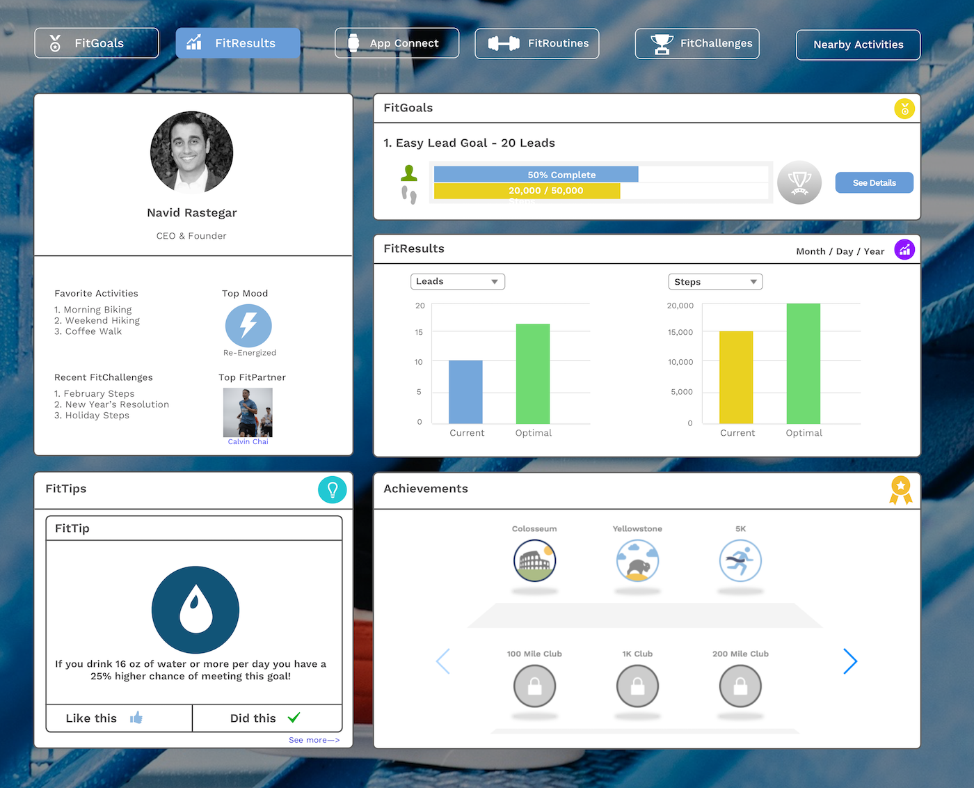The image size is (974, 788).
Task: Click the grey footprints steps icon
Action: pyautogui.click(x=409, y=195)
